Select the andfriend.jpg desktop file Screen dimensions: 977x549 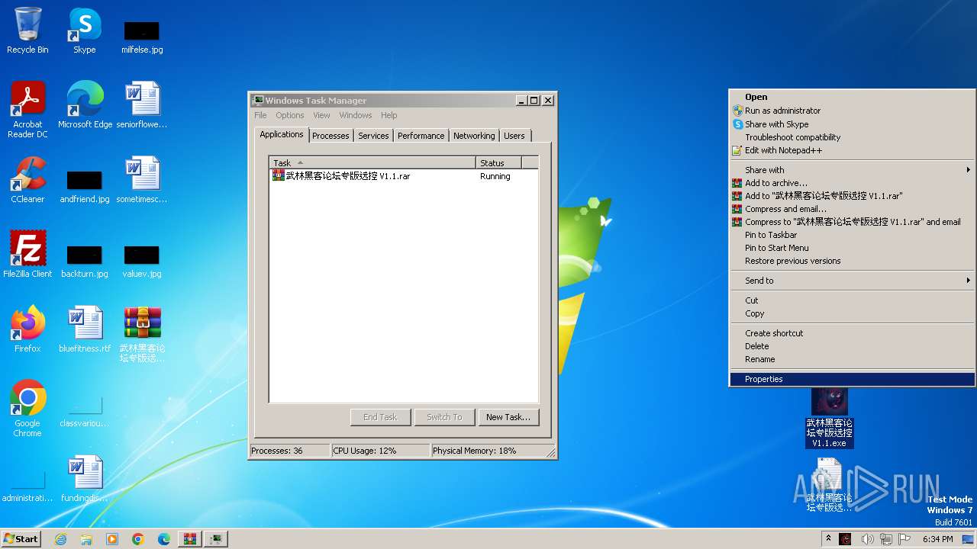(85, 187)
